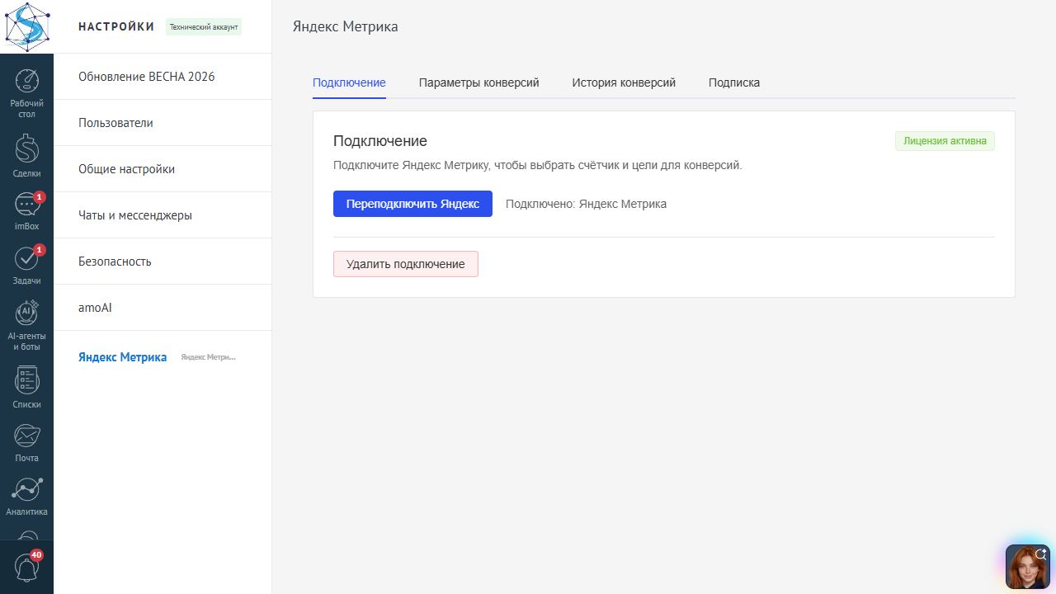Click the НАСТРОЙКИ header text
The height and width of the screenshot is (594, 1056).
[116, 26]
